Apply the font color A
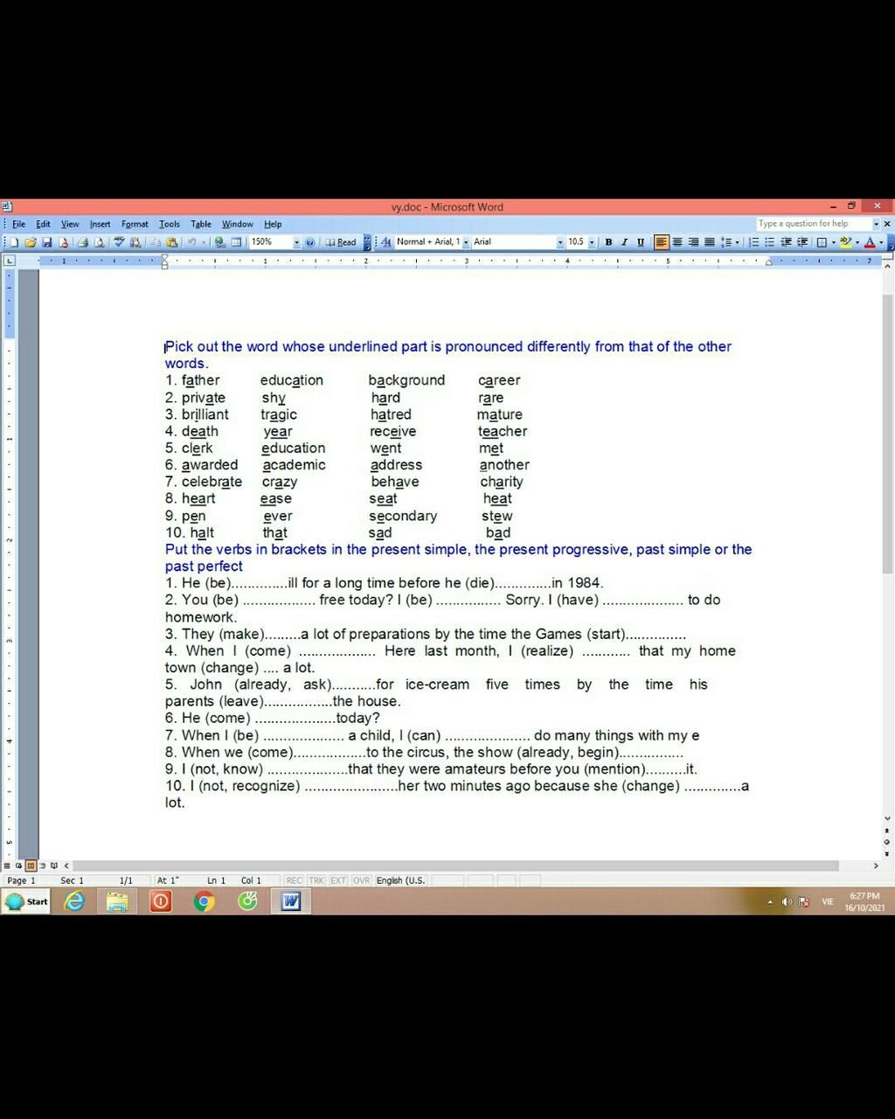 coord(869,242)
